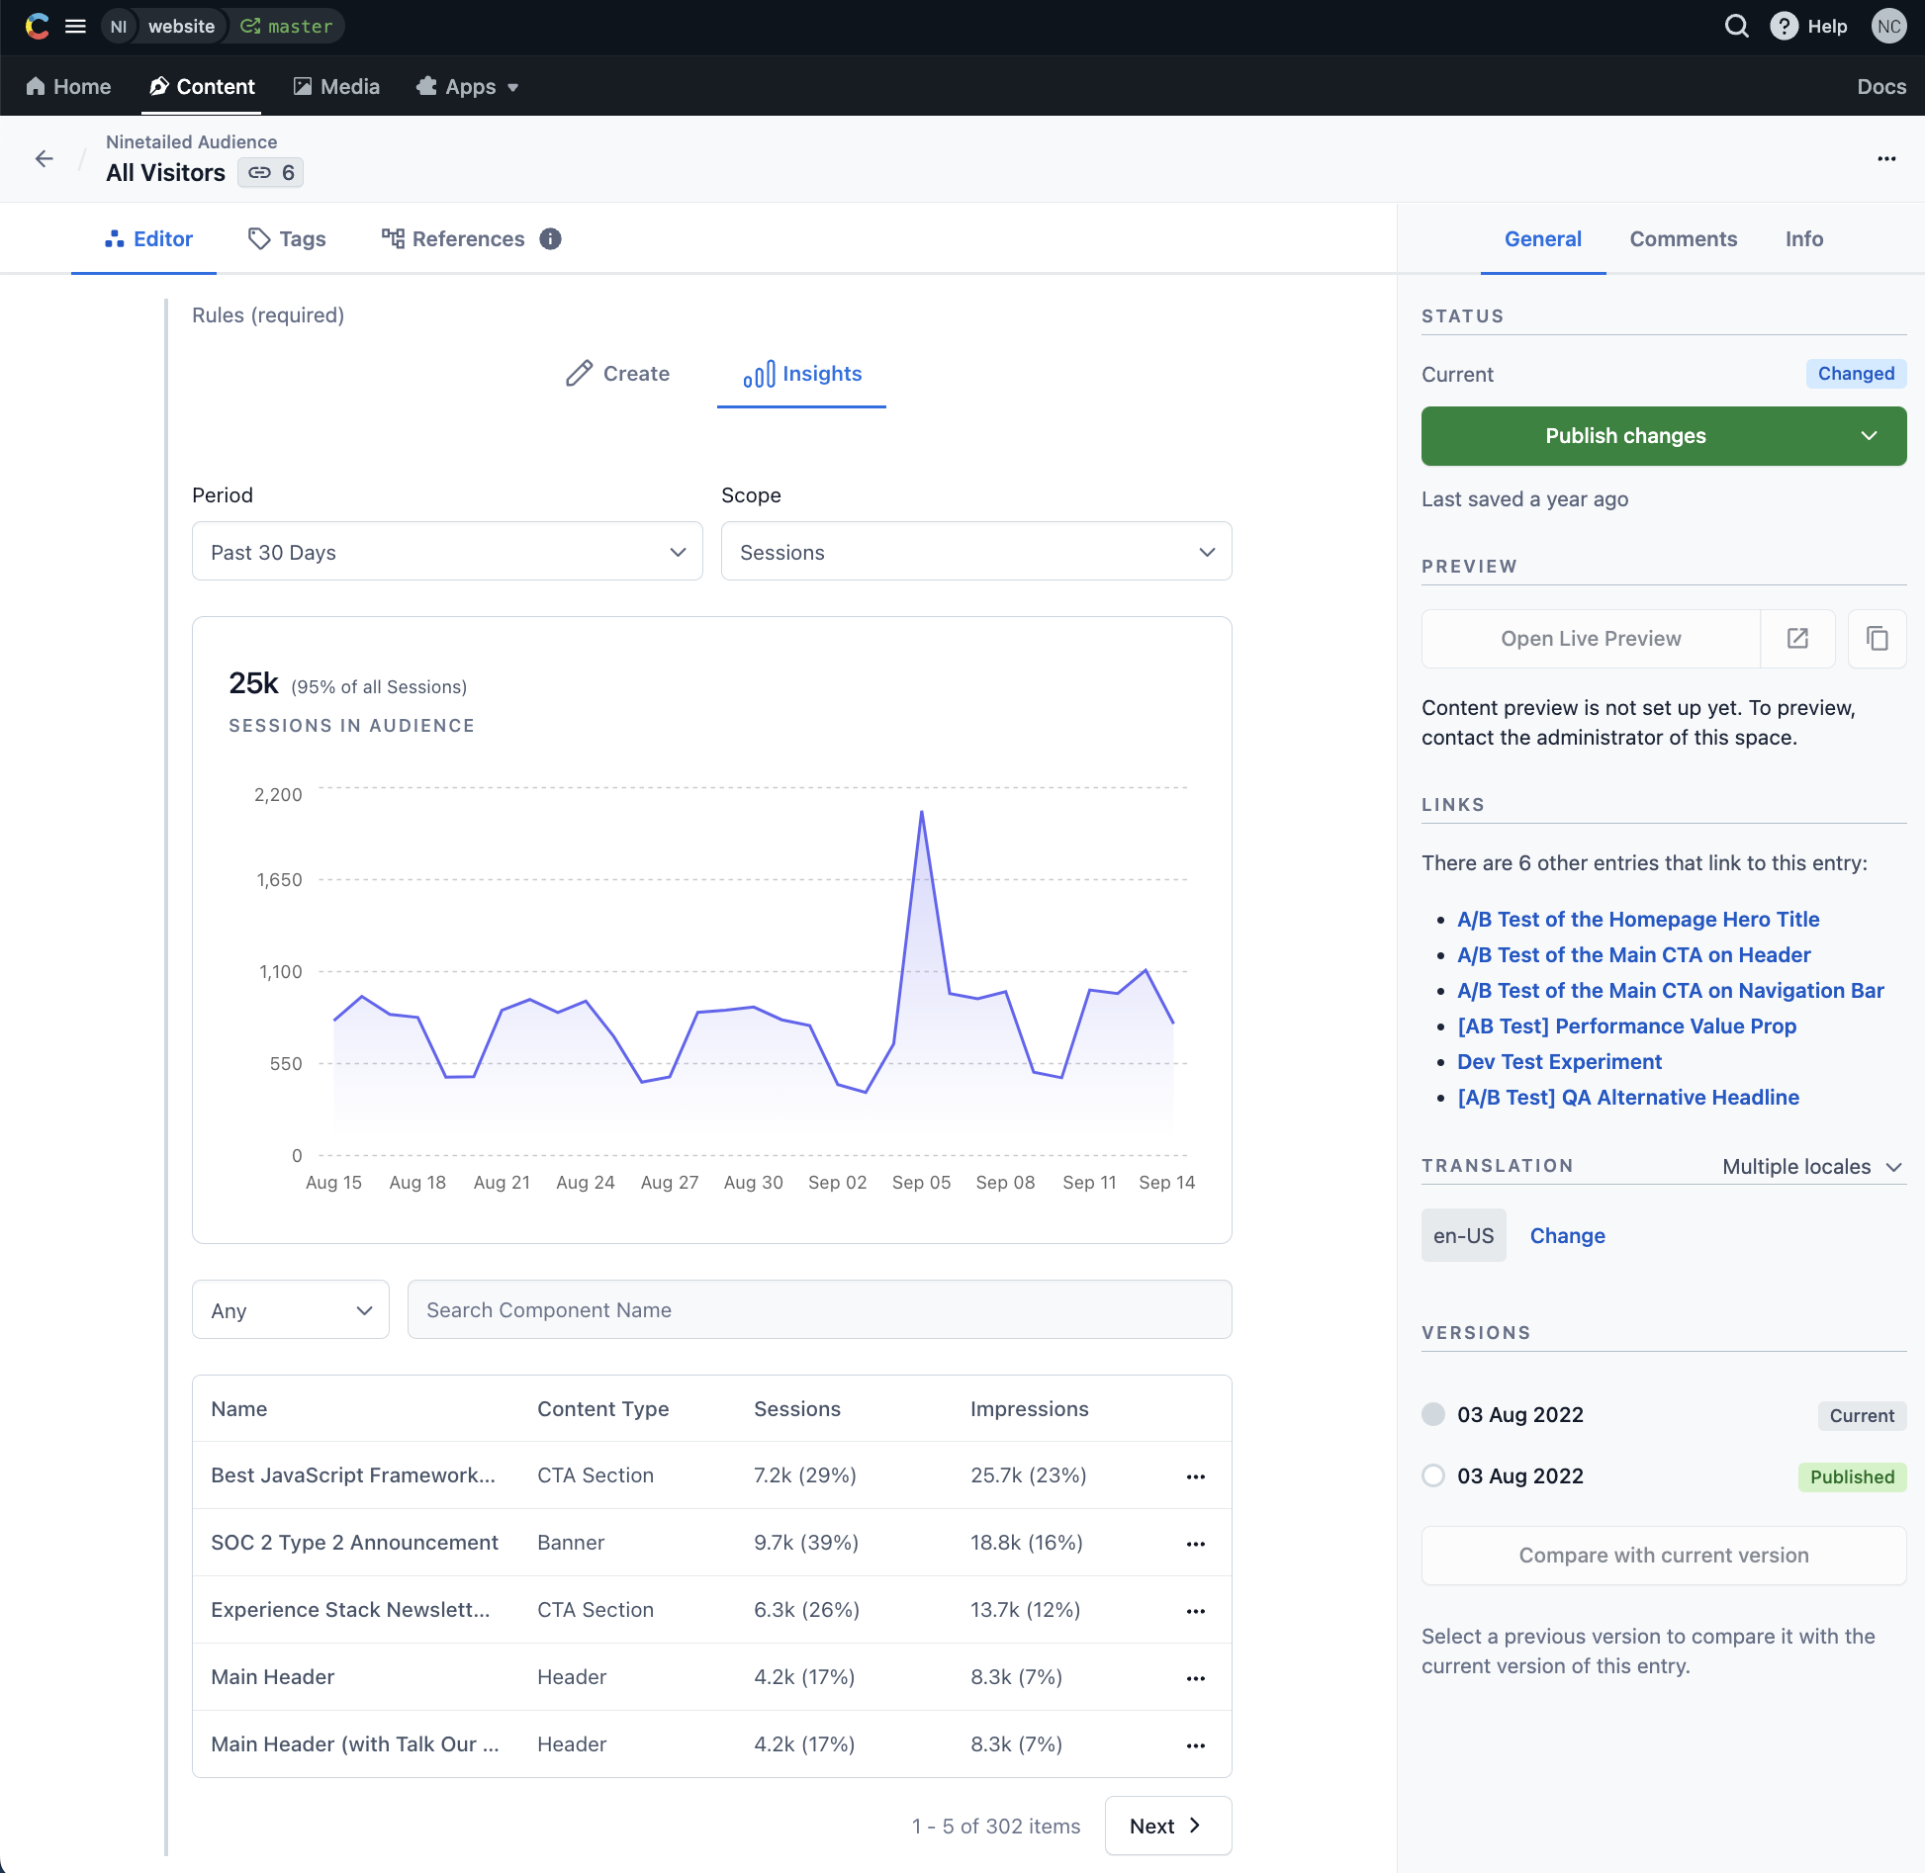Click the website space name
The image size is (1925, 1873).
pyautogui.click(x=182, y=27)
